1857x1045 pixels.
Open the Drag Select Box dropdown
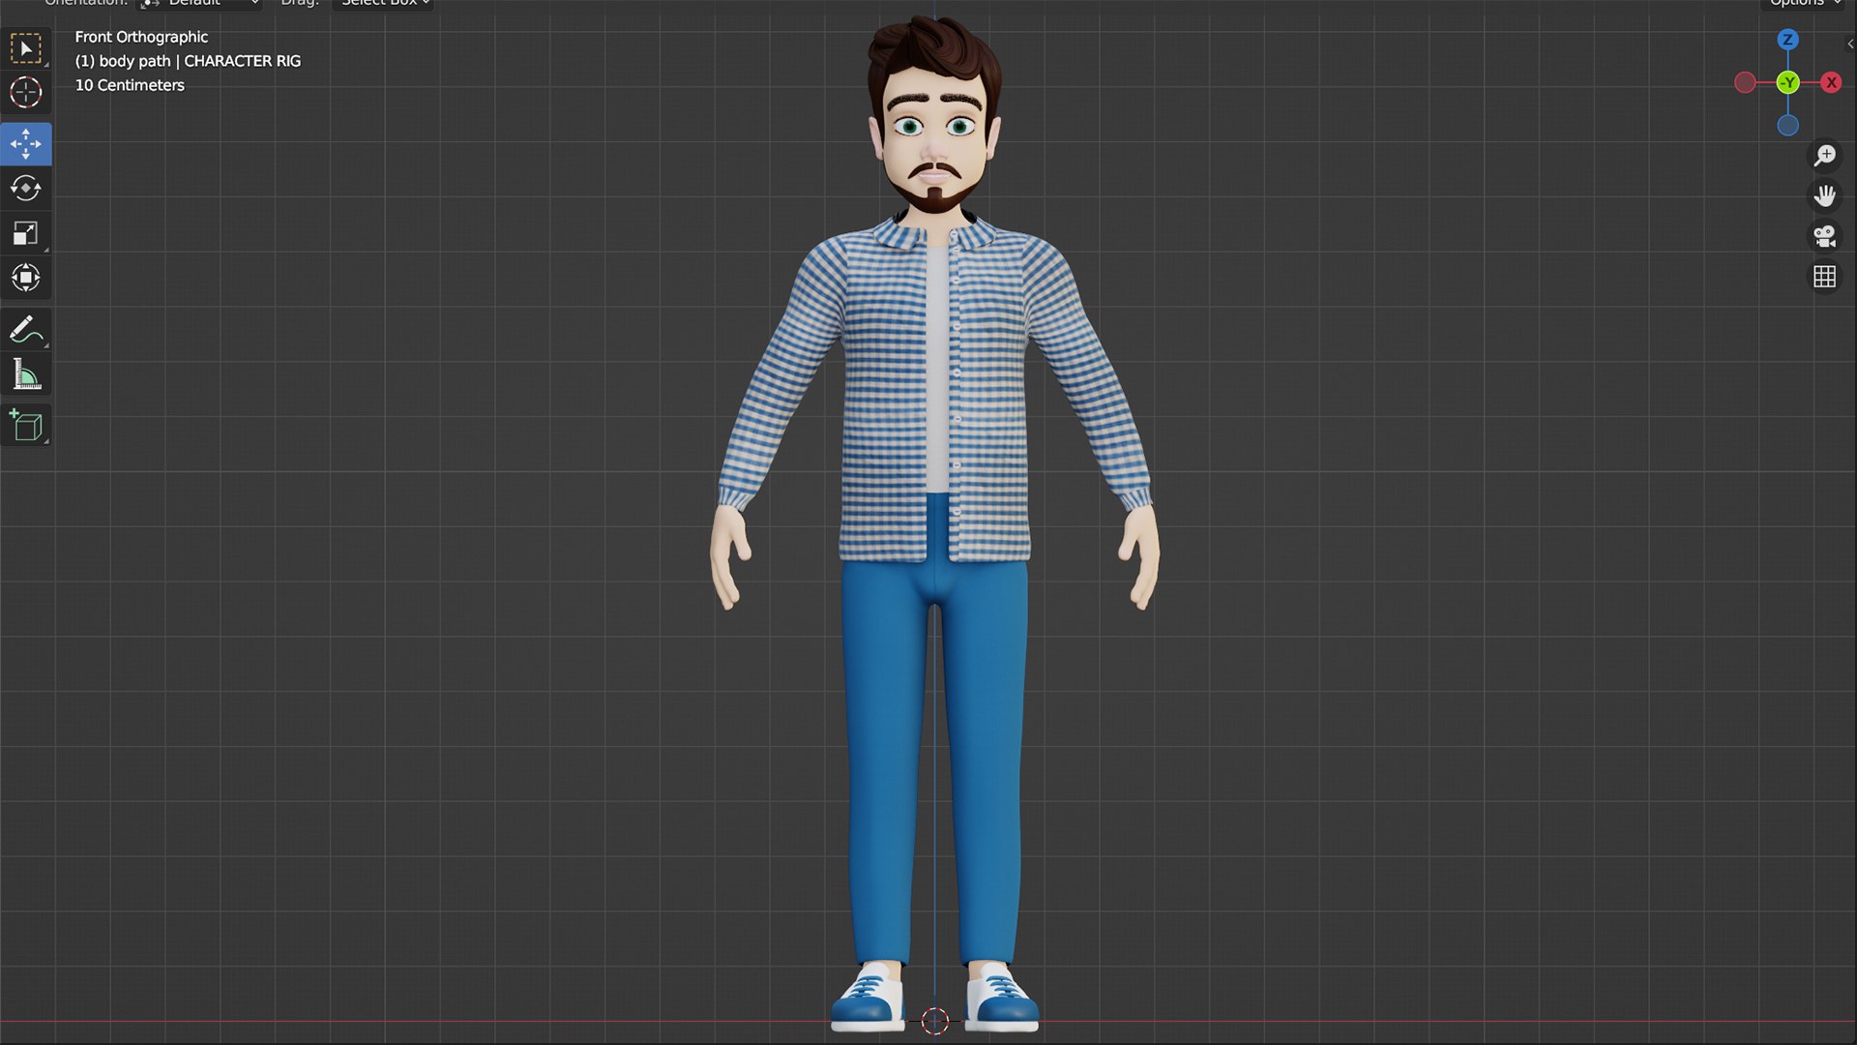coord(383,3)
